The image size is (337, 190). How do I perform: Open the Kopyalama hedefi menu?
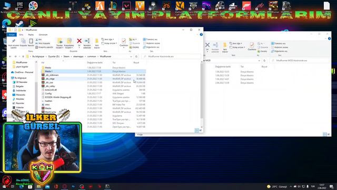point(69,43)
